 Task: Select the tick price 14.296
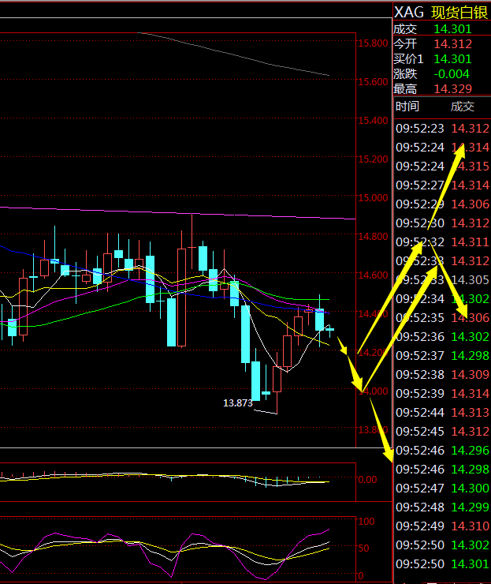471,451
